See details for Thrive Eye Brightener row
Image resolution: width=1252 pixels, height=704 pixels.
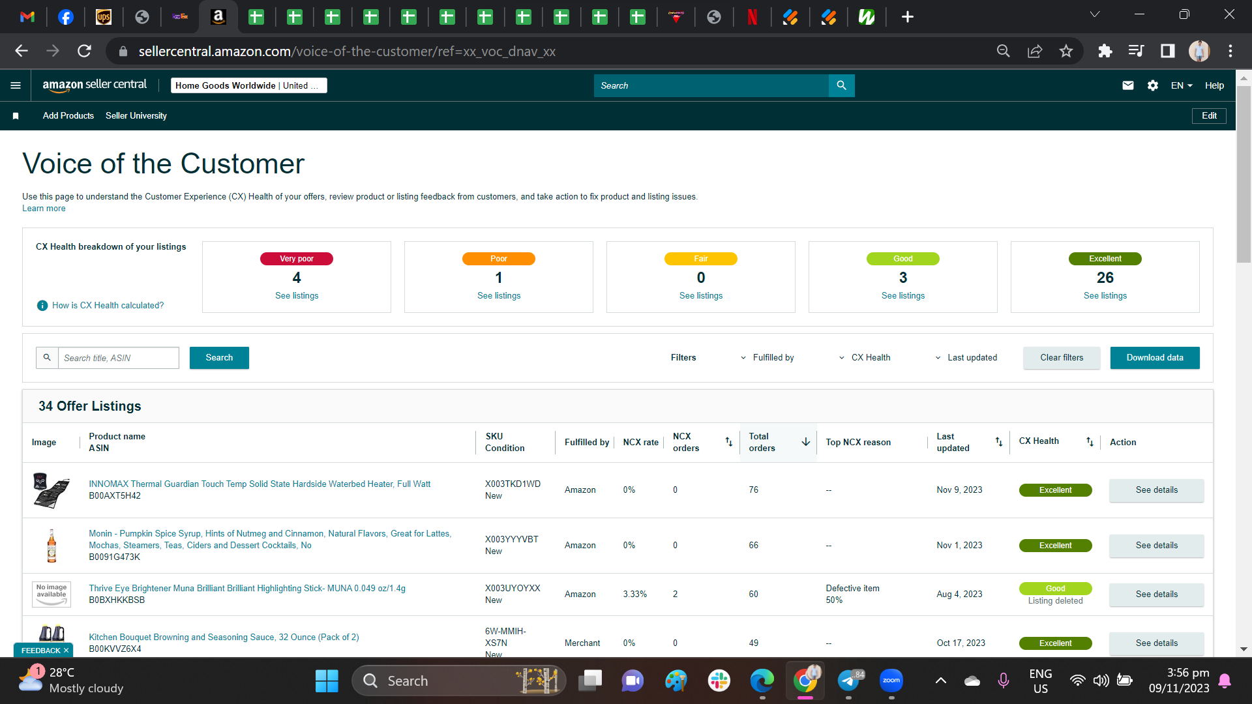(x=1156, y=594)
